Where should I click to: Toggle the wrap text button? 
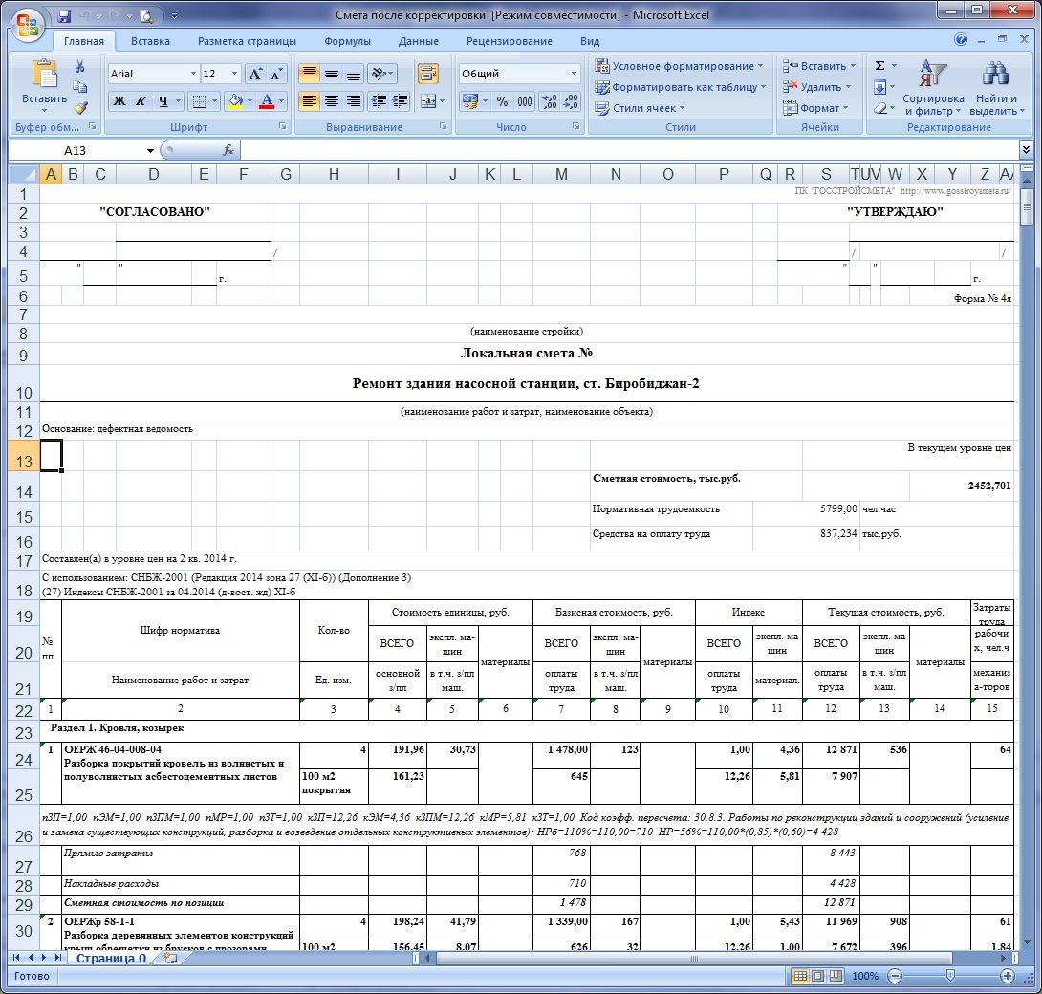(x=427, y=74)
